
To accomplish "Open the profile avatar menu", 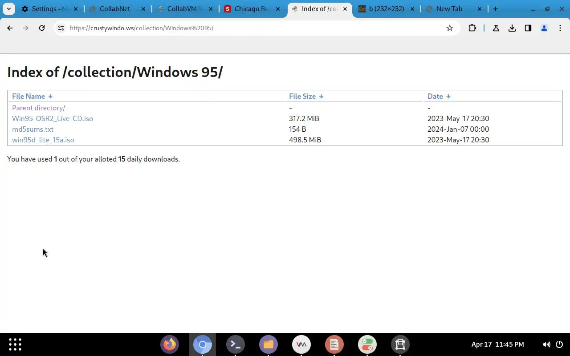I will (x=544, y=28).
